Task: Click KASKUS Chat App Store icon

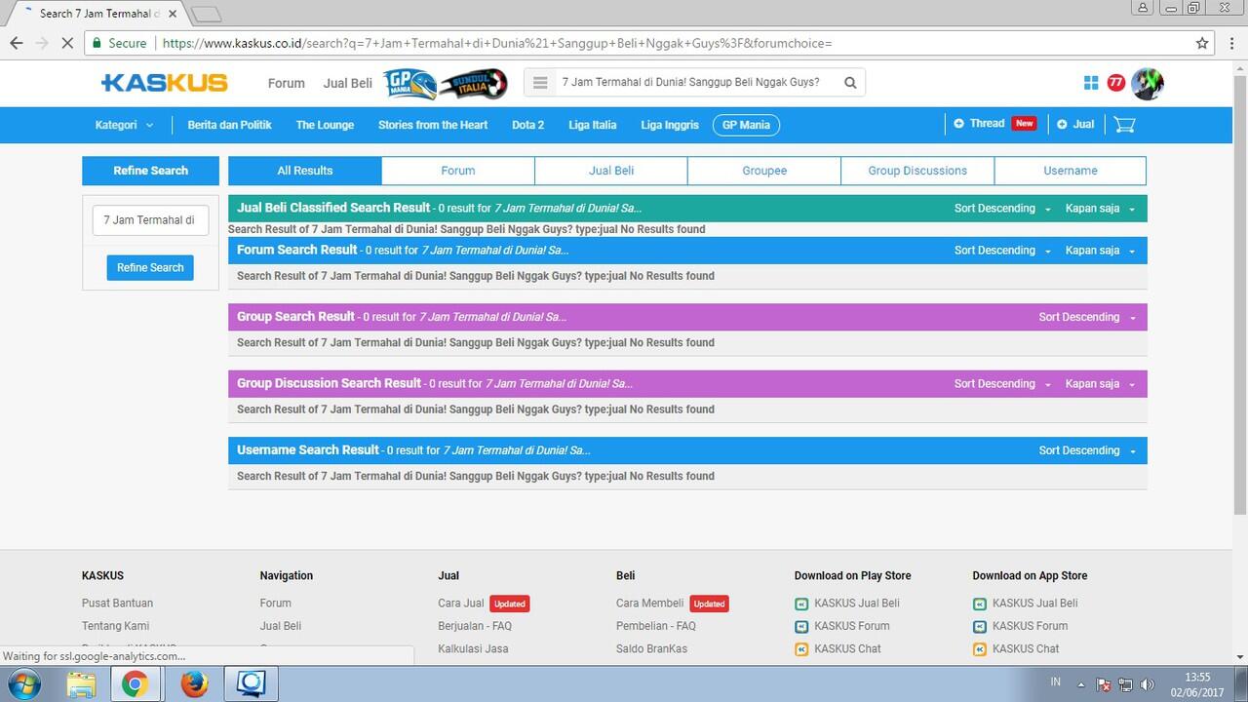Action: tap(980, 649)
